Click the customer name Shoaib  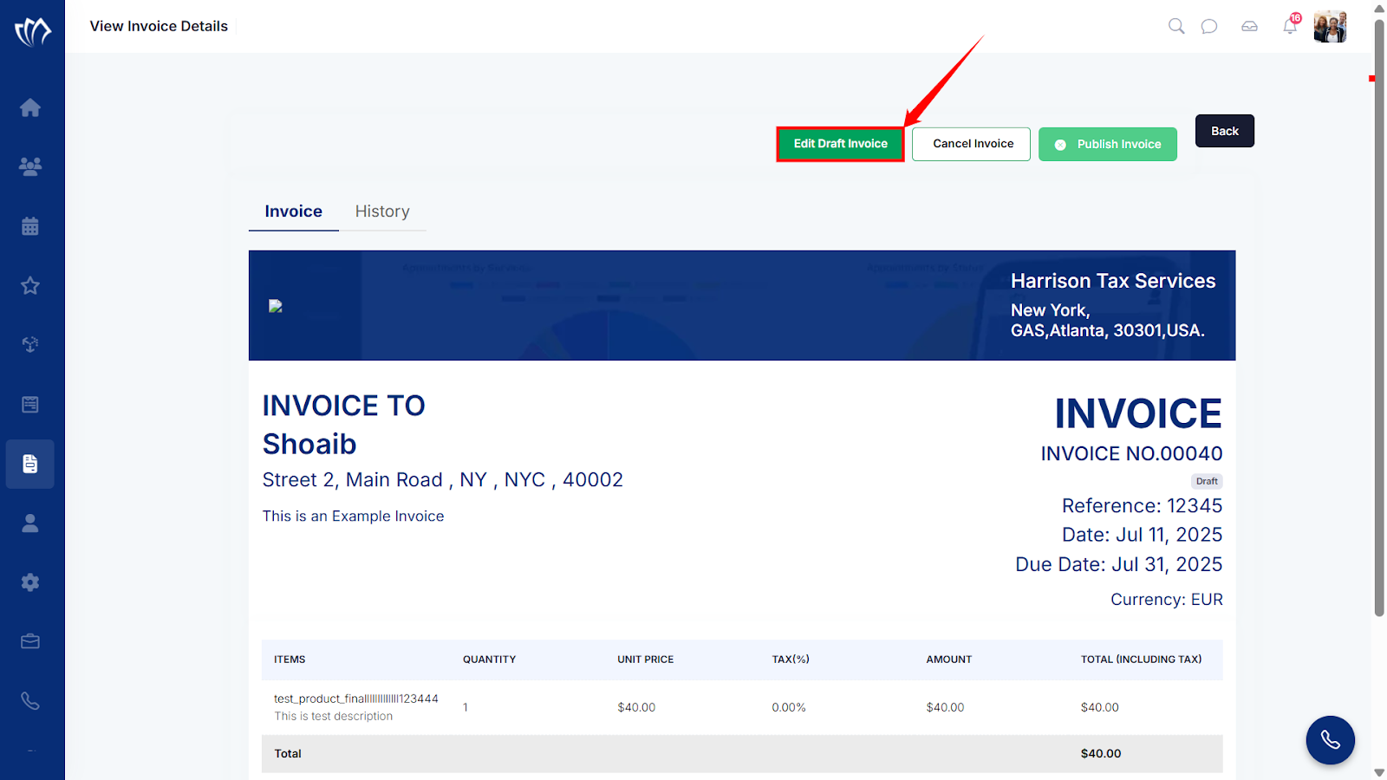tap(309, 444)
